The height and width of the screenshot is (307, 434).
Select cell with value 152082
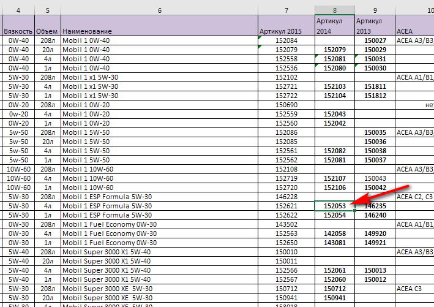point(335,151)
